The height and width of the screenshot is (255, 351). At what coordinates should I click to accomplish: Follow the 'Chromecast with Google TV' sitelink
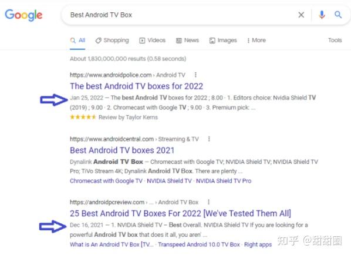[x=106, y=181]
